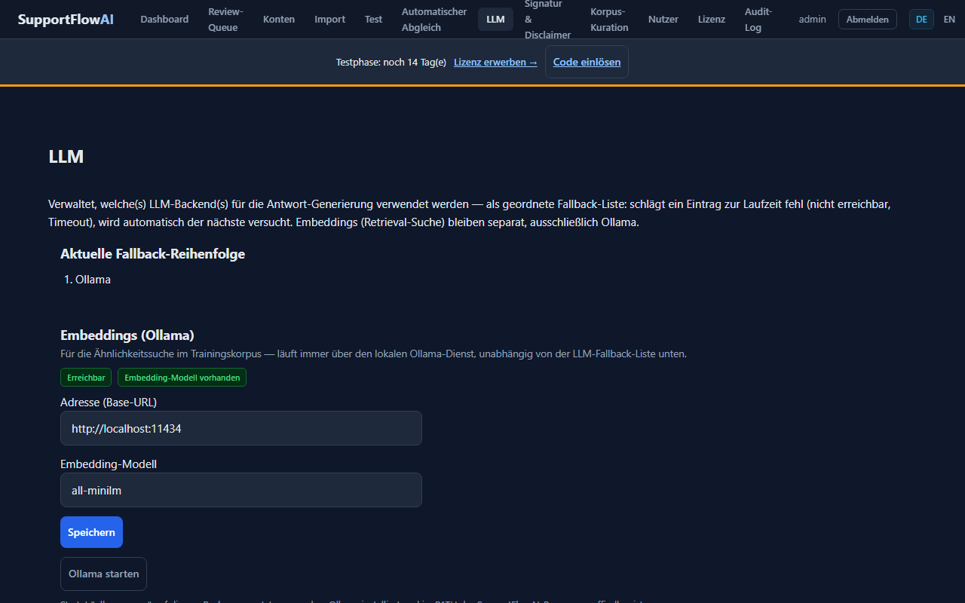
Task: Open the Nutzer page
Action: (x=663, y=20)
